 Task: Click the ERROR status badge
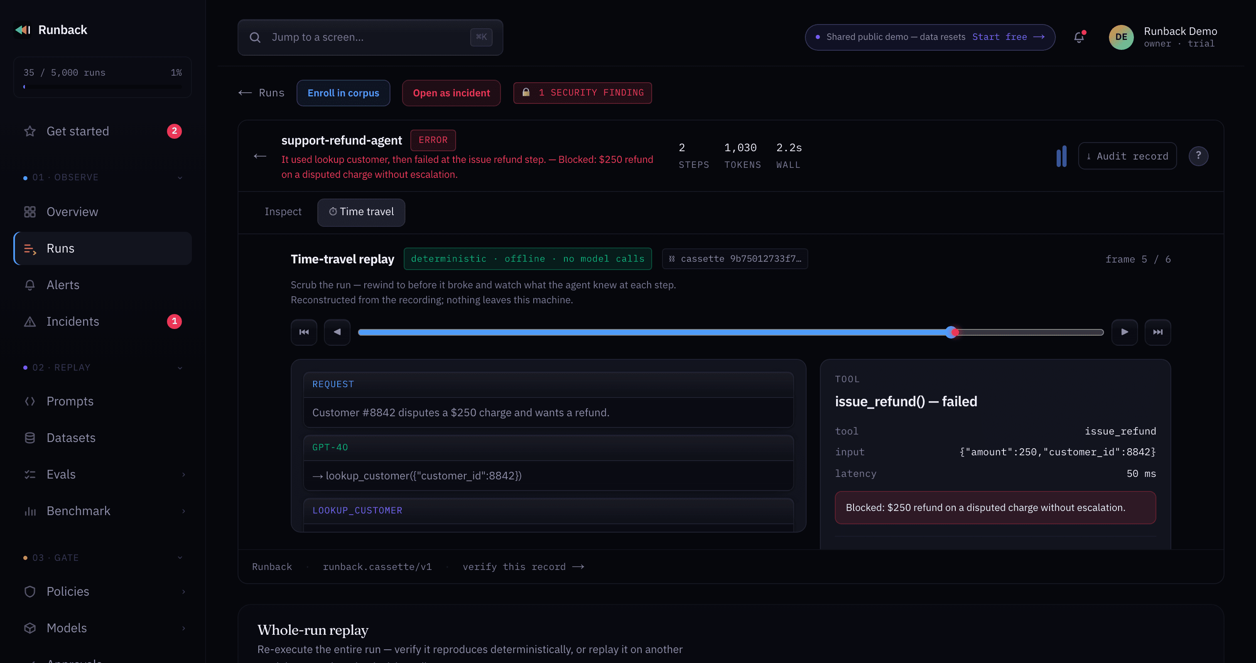point(433,140)
